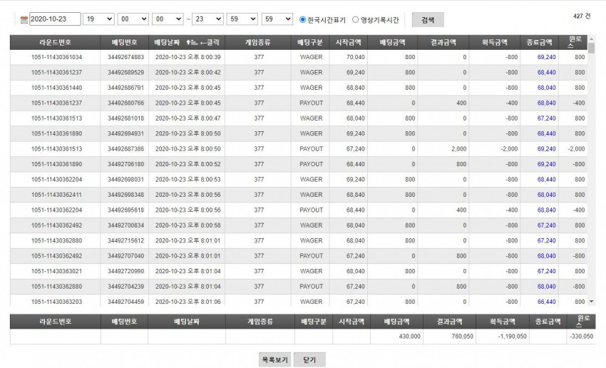Click the 결과금액 header in the summary table
This screenshot has width=606, height=368.
[x=449, y=321]
